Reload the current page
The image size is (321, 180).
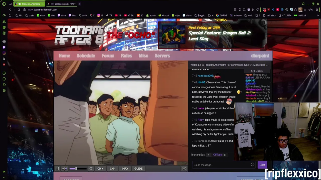coord(19,9)
